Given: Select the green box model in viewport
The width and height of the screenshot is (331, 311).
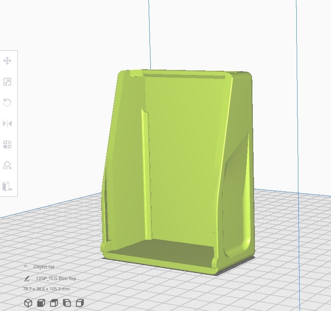Looking at the screenshot, I should [178, 172].
